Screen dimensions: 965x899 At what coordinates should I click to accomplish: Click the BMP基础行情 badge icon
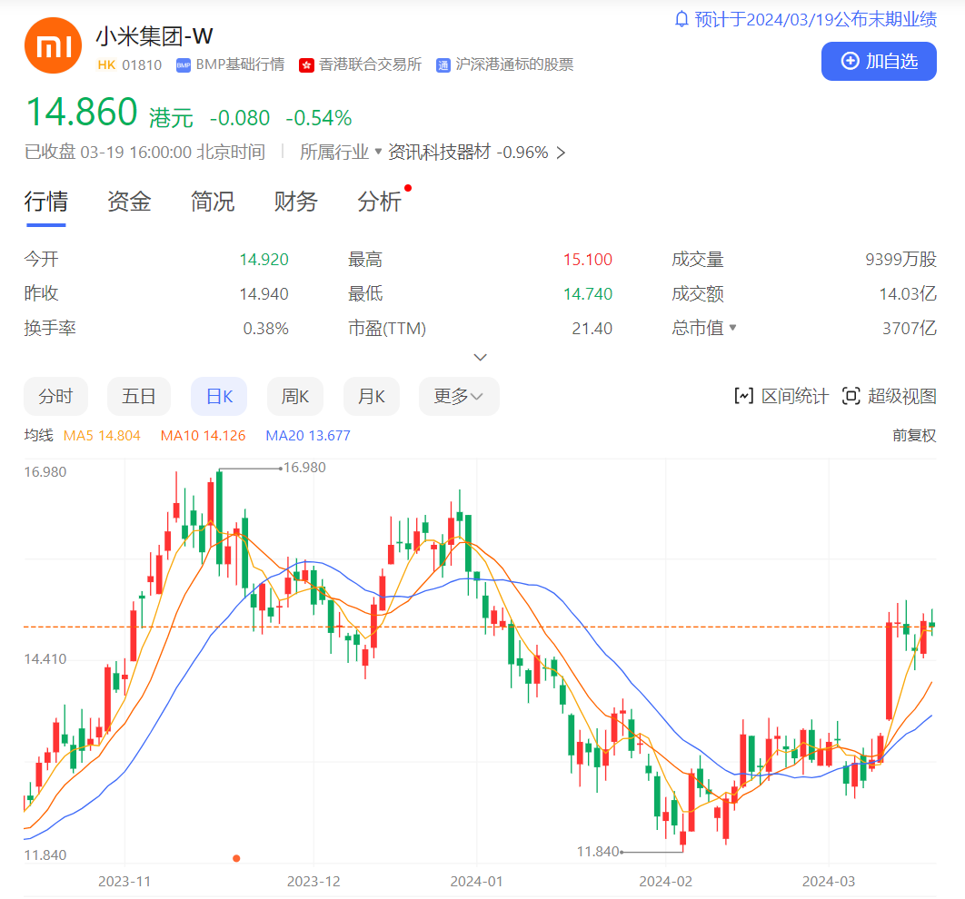pos(184,65)
